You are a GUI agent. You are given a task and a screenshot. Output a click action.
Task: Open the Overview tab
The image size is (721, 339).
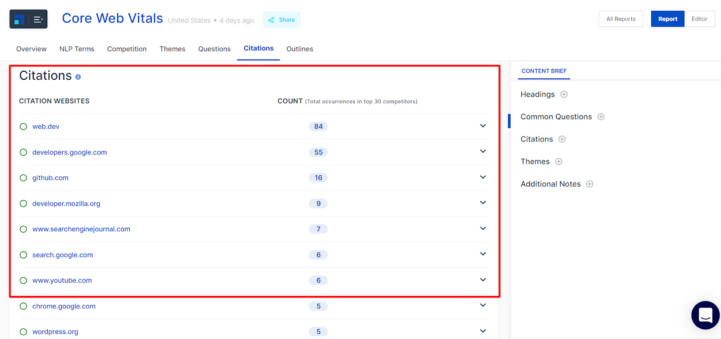click(32, 49)
